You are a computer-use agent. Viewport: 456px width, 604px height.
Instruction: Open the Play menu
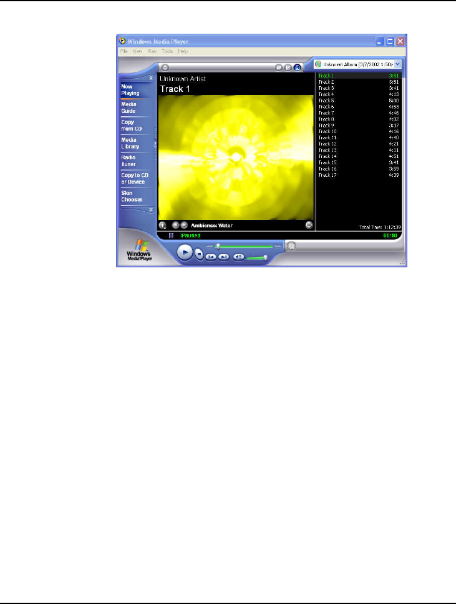(x=152, y=51)
